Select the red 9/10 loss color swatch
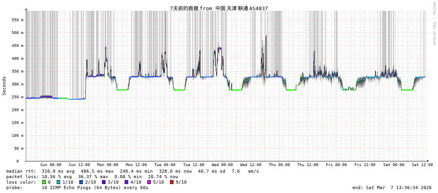This screenshot has width=438, height=193. pos(172,182)
